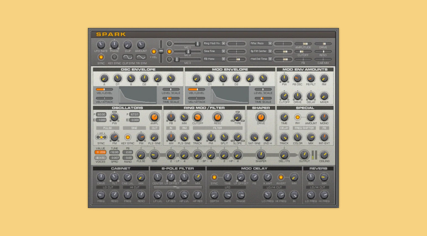Click the OSC Envelope curve display
Screen dimensions: 427x236
click(138, 95)
